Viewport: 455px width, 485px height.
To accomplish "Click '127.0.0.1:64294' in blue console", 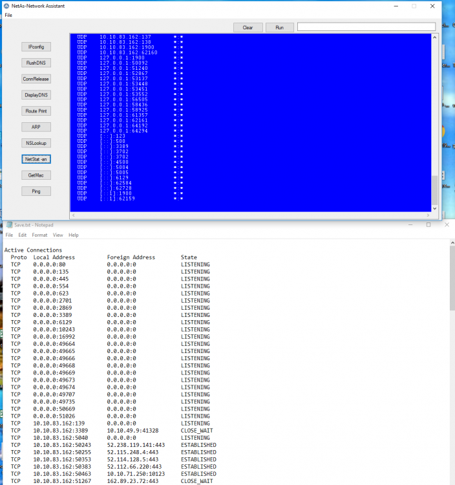I will [123, 131].
